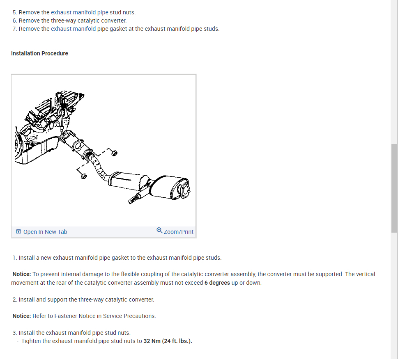Click the bold '6 degrees' text
This screenshot has height=359, width=398.
tap(217, 283)
